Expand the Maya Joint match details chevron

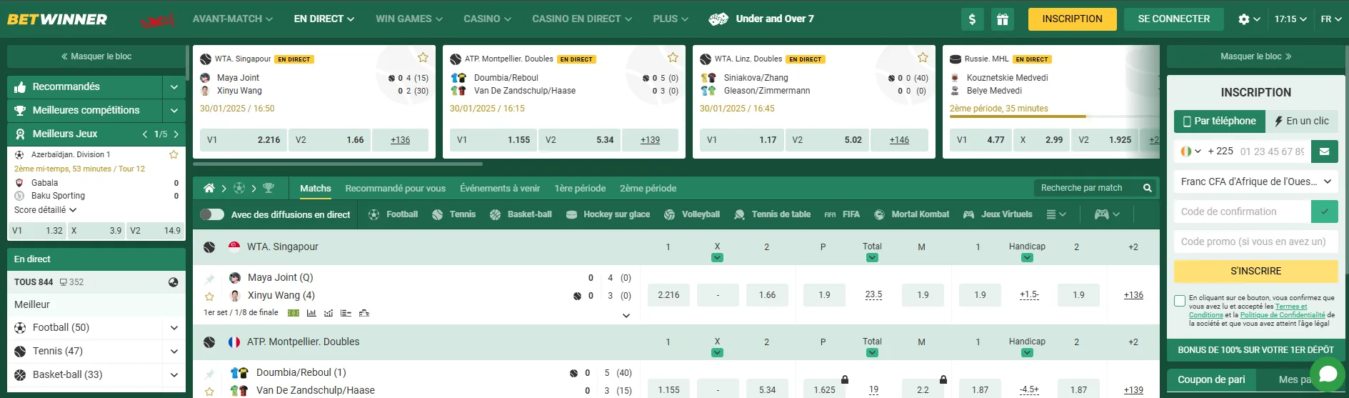(626, 315)
